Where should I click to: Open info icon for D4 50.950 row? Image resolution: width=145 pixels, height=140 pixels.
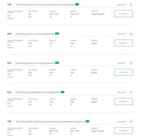(x=131, y=63)
